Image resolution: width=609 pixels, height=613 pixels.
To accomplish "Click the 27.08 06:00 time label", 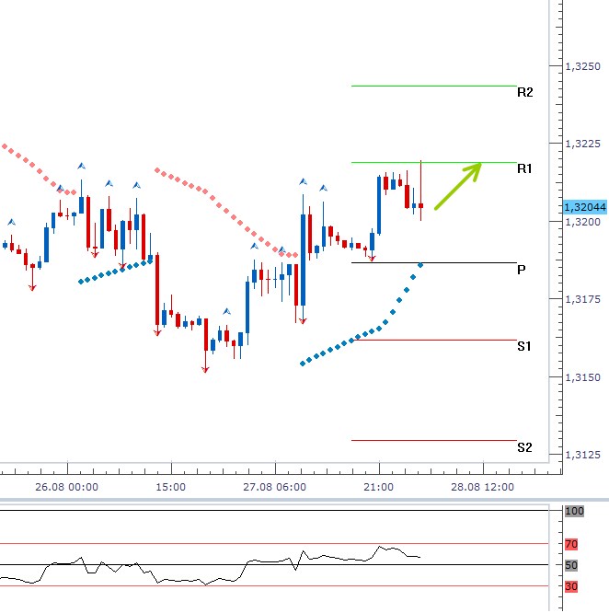I will coord(275,487).
